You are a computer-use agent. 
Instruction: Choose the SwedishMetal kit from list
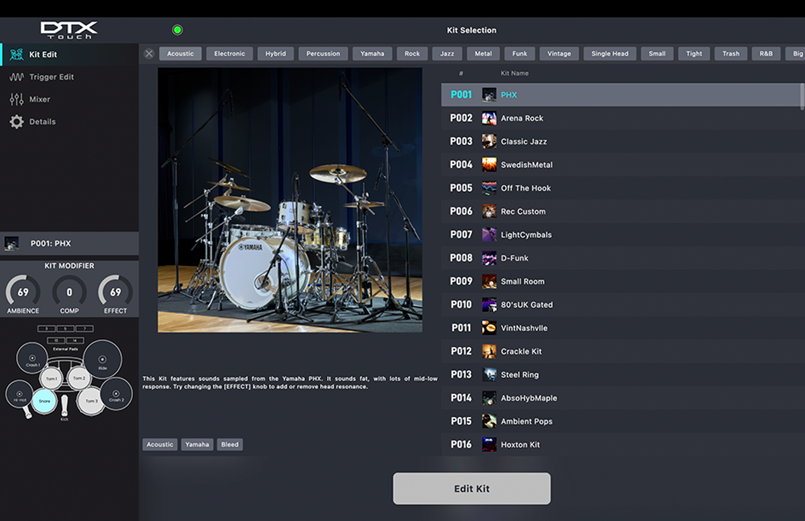click(527, 164)
